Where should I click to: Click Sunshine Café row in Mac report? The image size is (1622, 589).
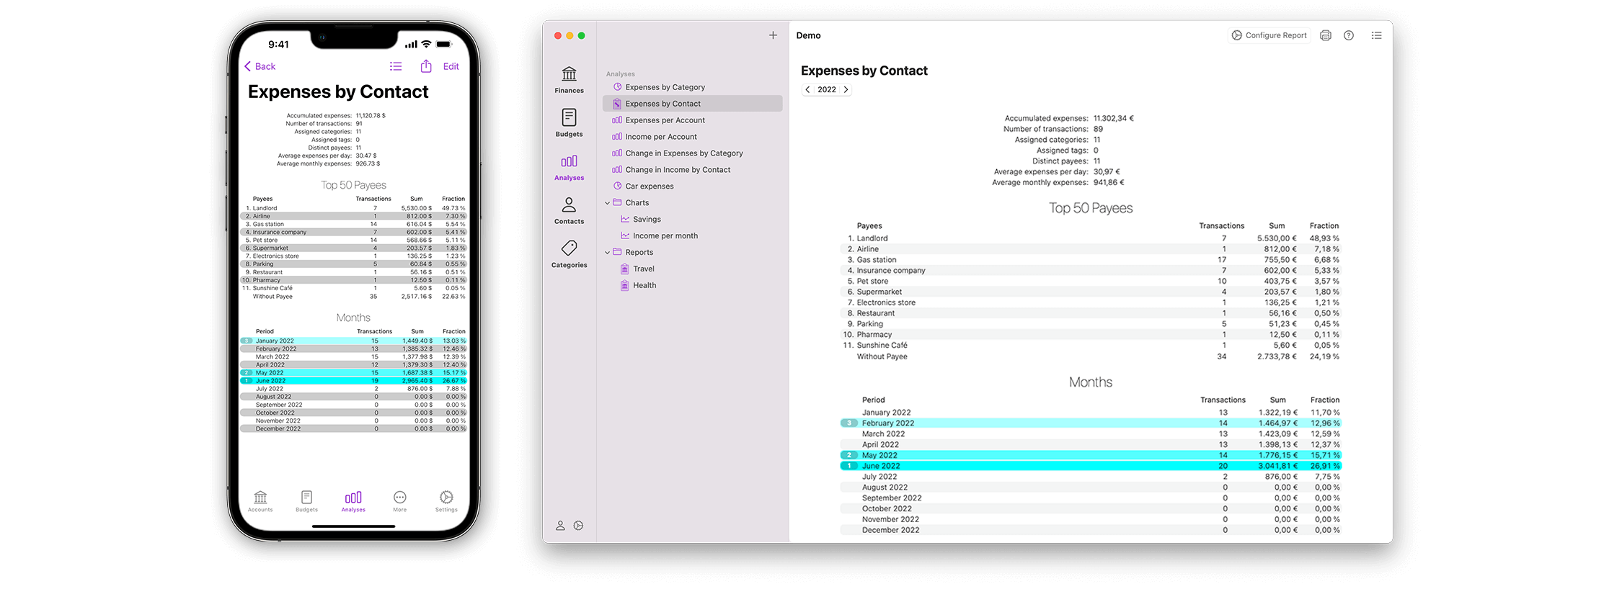(x=1091, y=346)
